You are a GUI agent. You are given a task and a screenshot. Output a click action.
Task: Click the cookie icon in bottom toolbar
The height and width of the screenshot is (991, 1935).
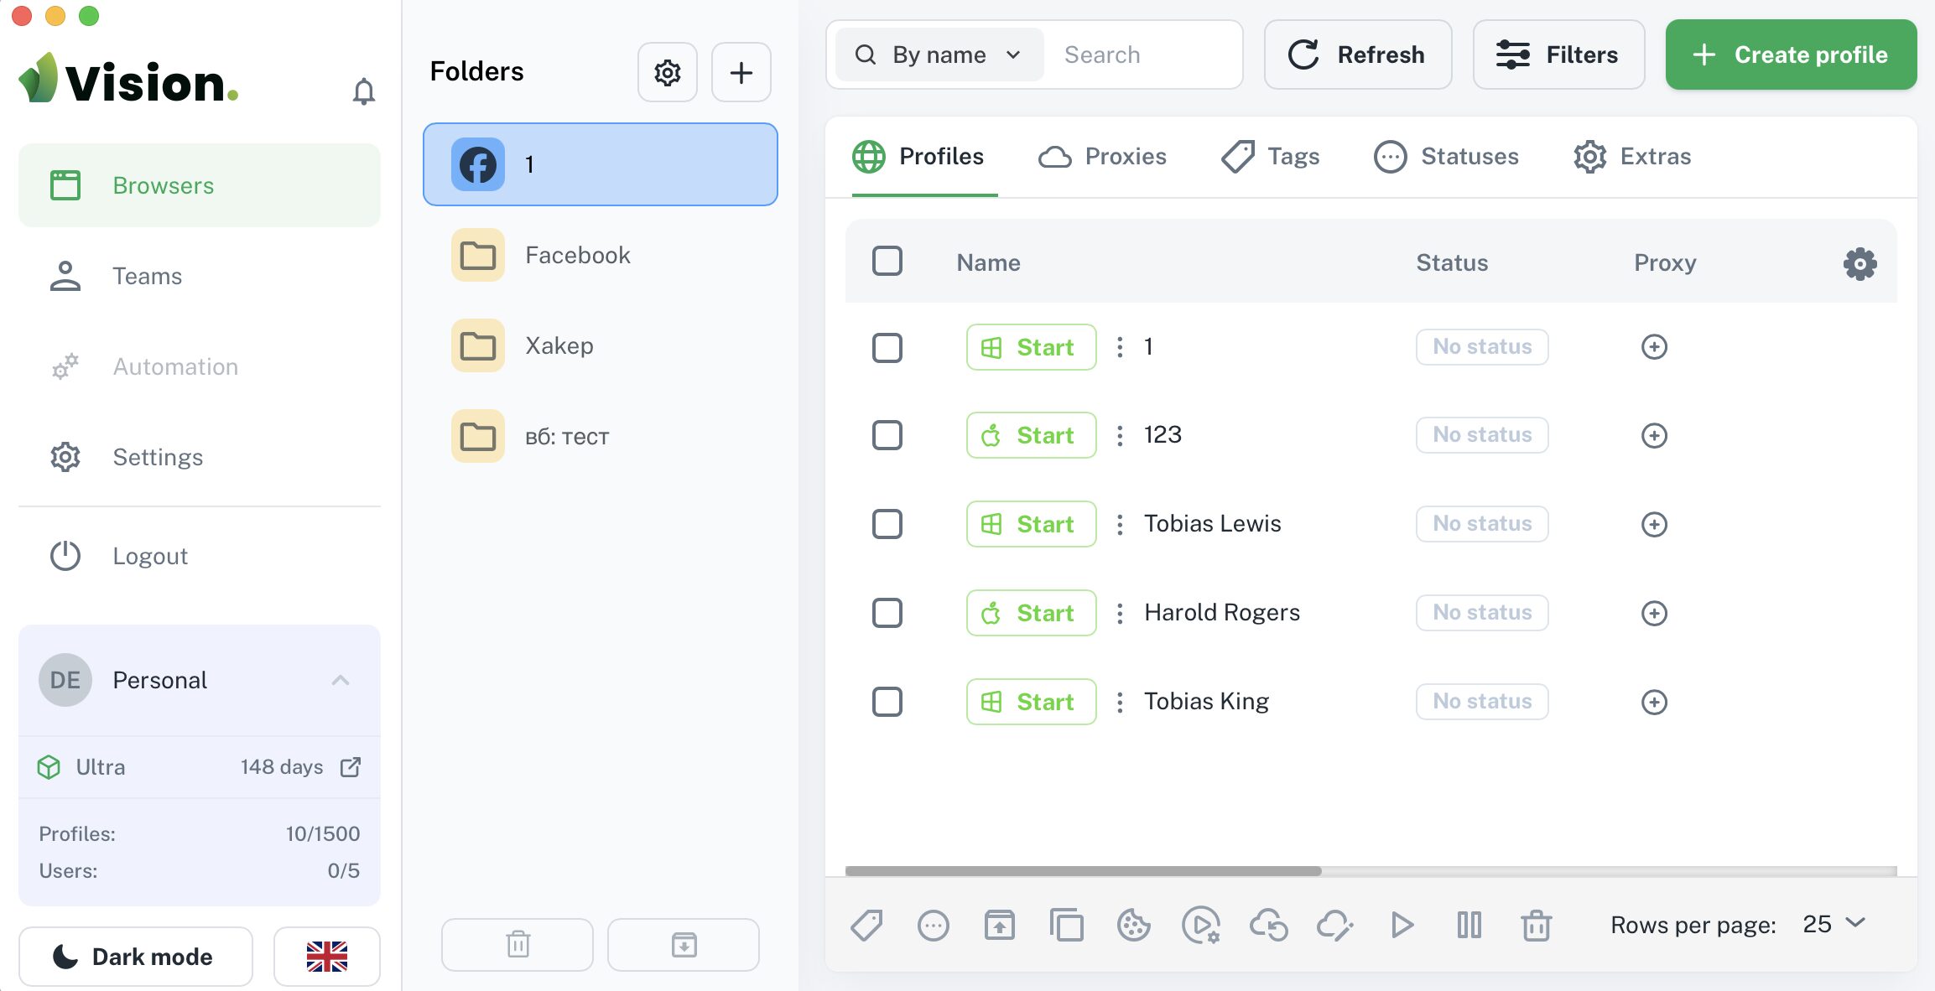(1133, 926)
